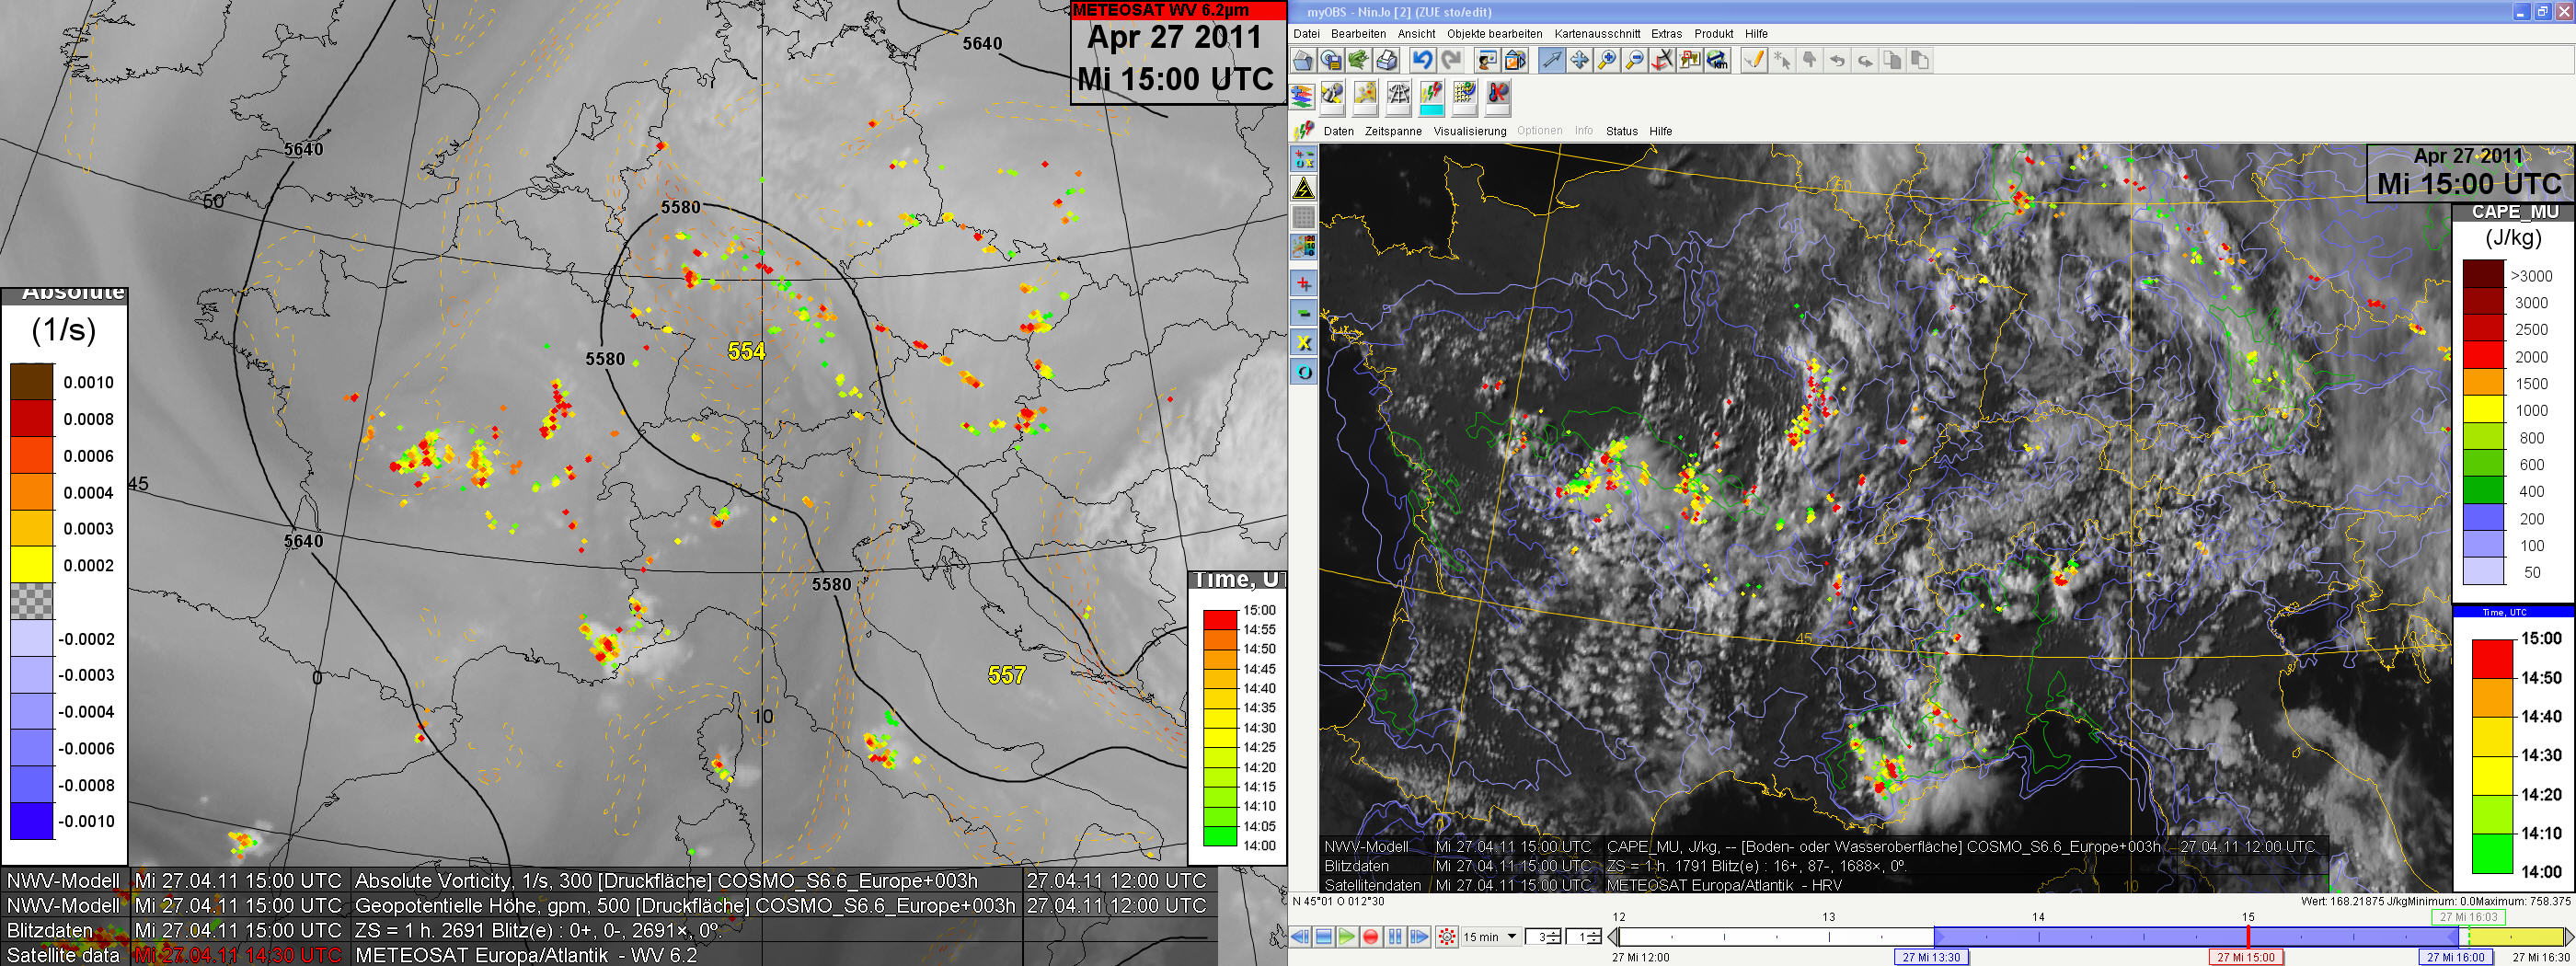The height and width of the screenshot is (966, 2576).
Task: Click the zoom in magnifier tool
Action: [1606, 61]
